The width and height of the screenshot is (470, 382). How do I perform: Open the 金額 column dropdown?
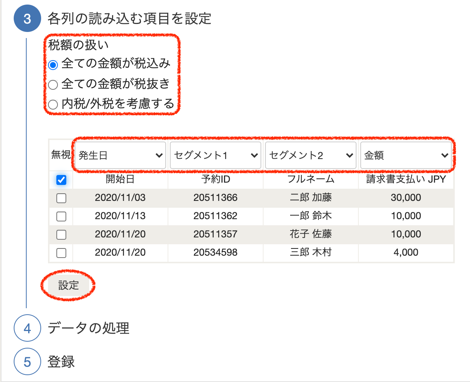click(x=406, y=155)
